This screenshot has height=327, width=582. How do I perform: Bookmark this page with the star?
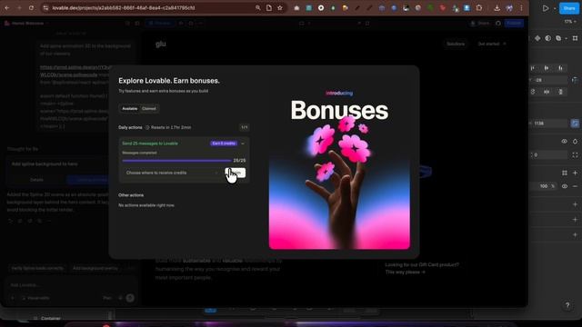[x=280, y=8]
